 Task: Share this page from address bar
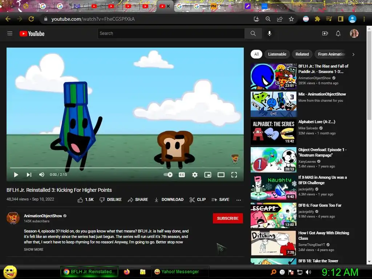(280, 19)
